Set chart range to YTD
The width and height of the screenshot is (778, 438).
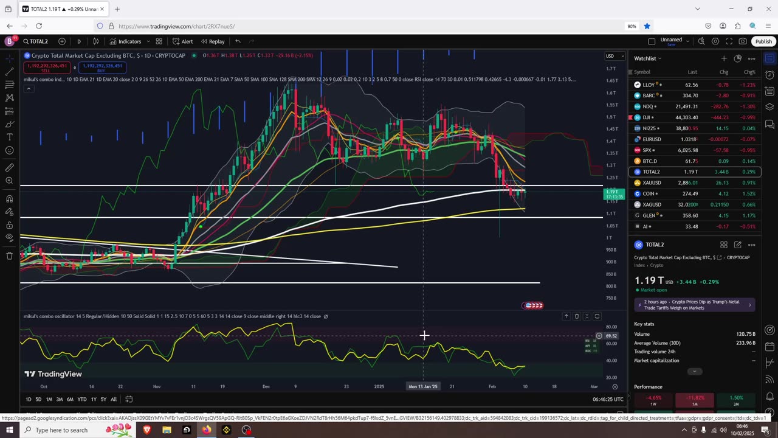click(81, 399)
